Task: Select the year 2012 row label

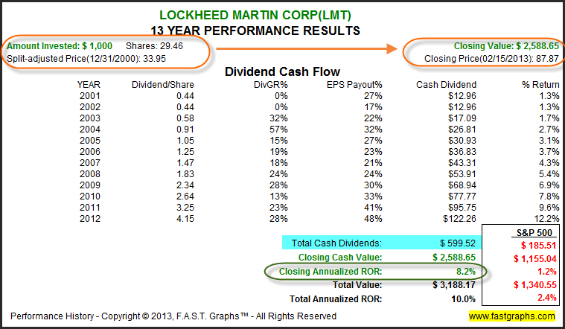Action: (90, 219)
